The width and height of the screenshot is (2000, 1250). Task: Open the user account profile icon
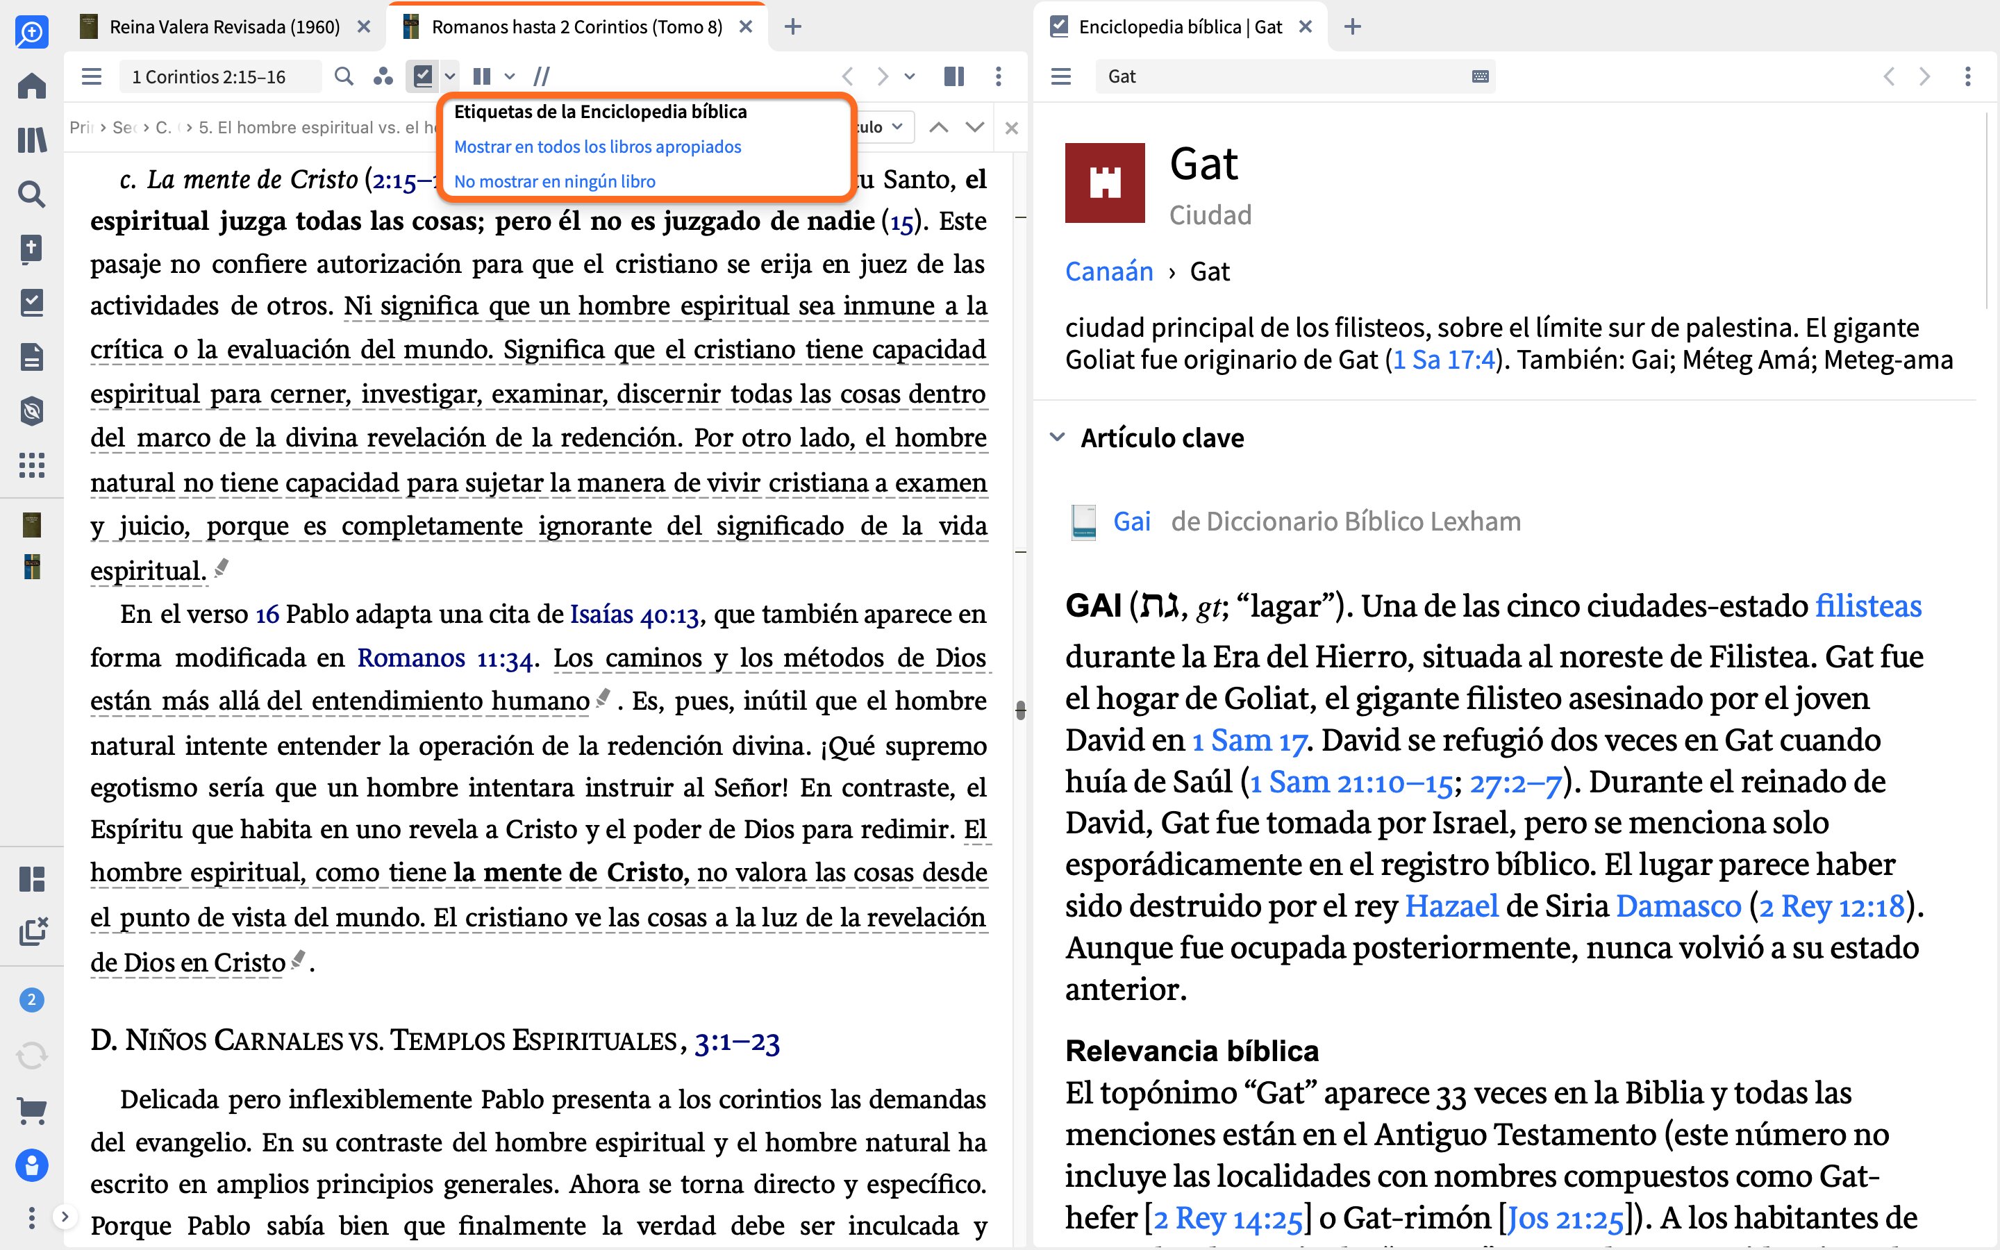tap(31, 1166)
